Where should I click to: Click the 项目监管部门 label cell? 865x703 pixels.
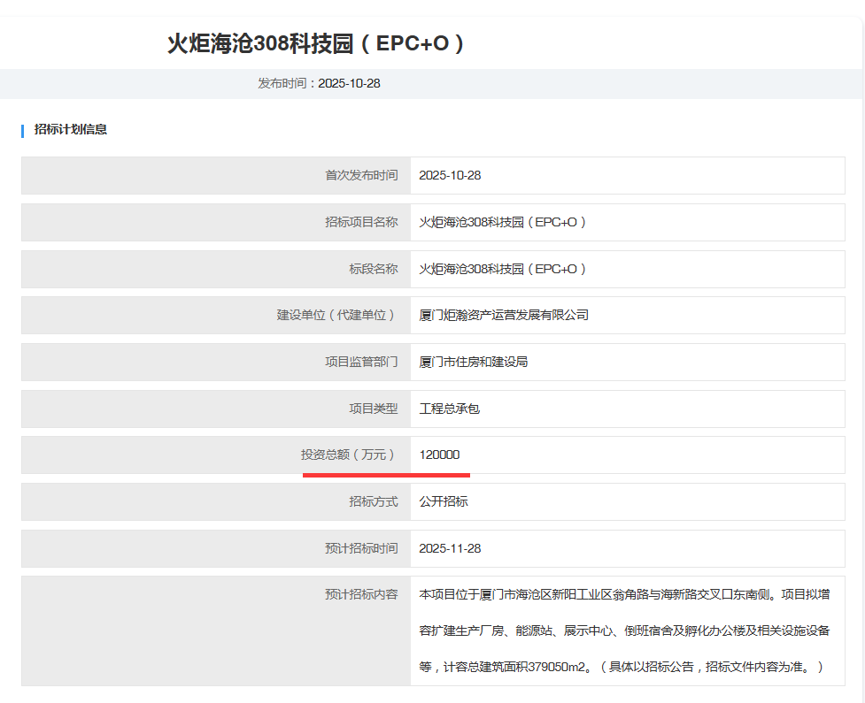361,362
